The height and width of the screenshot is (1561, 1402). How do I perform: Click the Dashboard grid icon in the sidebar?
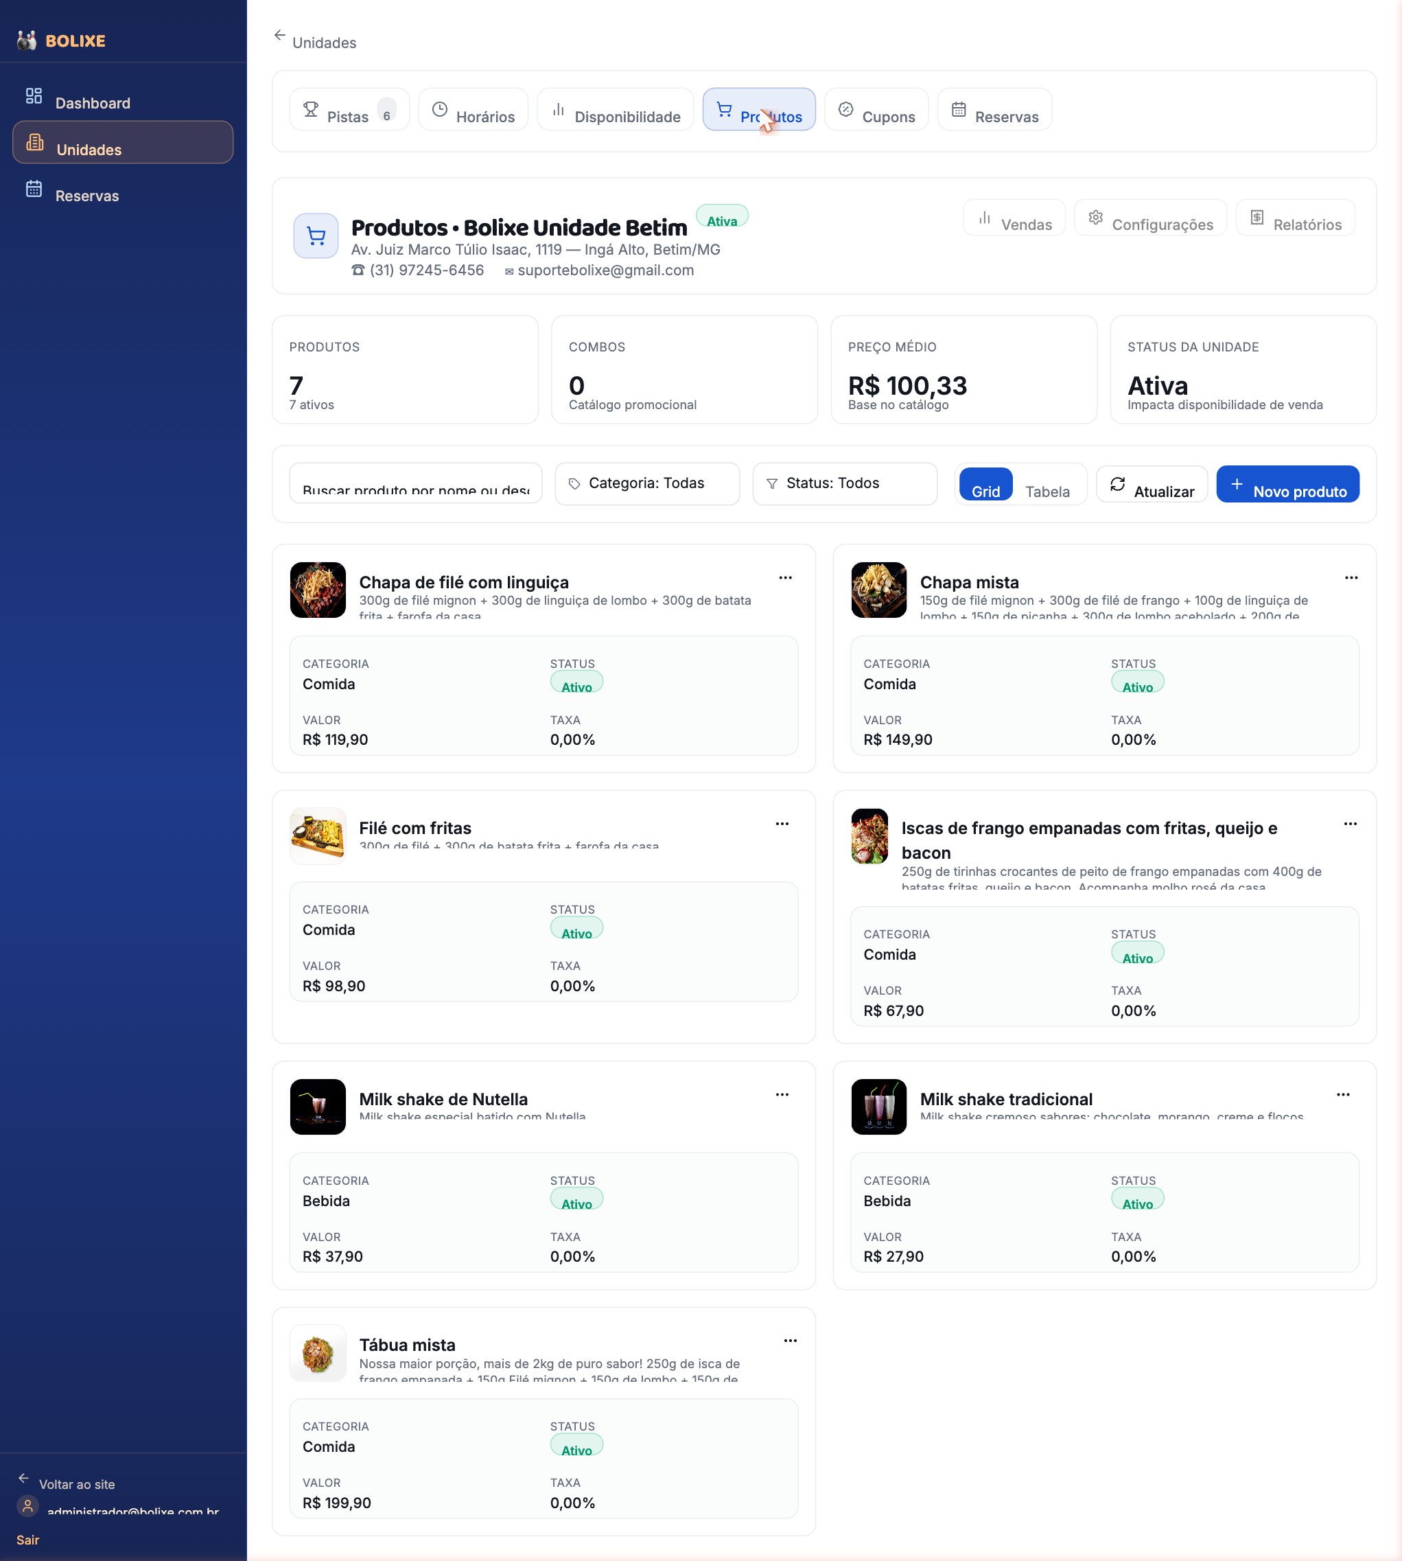click(x=34, y=95)
